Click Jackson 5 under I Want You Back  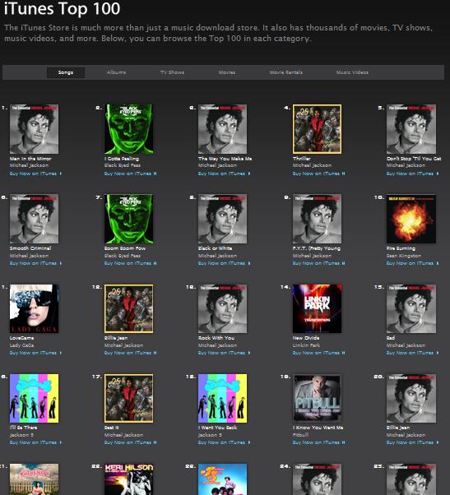[x=210, y=435]
